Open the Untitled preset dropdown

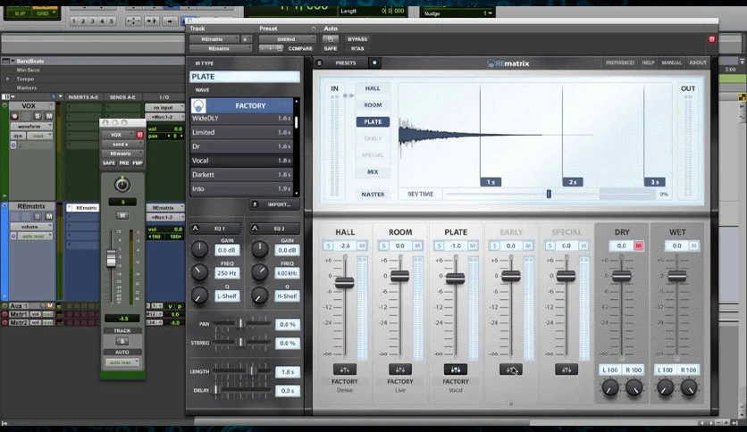point(287,39)
